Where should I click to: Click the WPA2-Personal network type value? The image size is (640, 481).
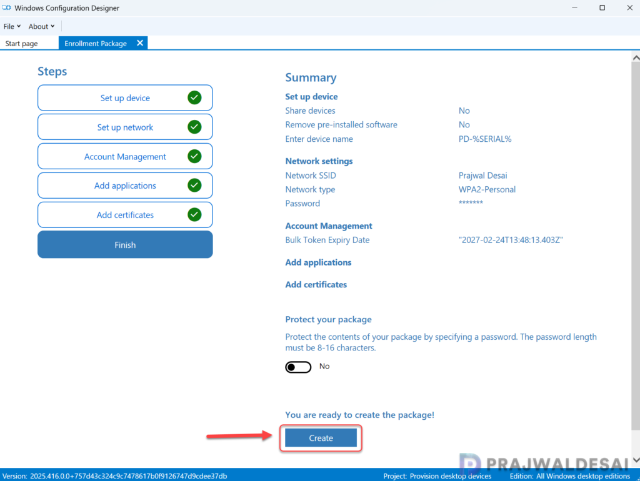[x=487, y=189]
